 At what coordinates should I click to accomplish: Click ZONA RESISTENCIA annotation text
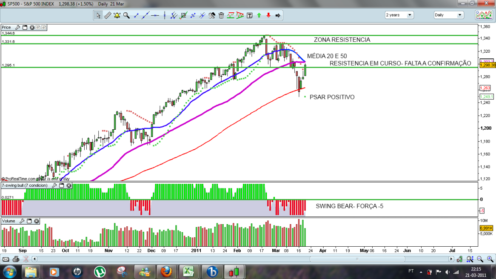pos(342,40)
